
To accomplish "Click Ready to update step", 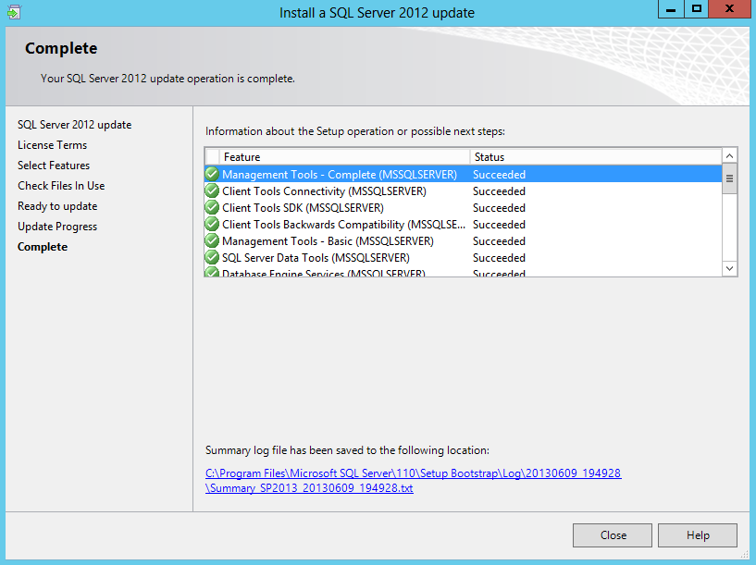I will click(x=57, y=206).
